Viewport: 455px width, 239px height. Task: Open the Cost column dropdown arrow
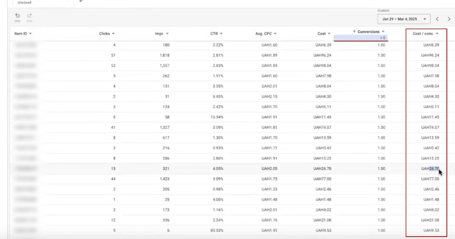pos(329,34)
